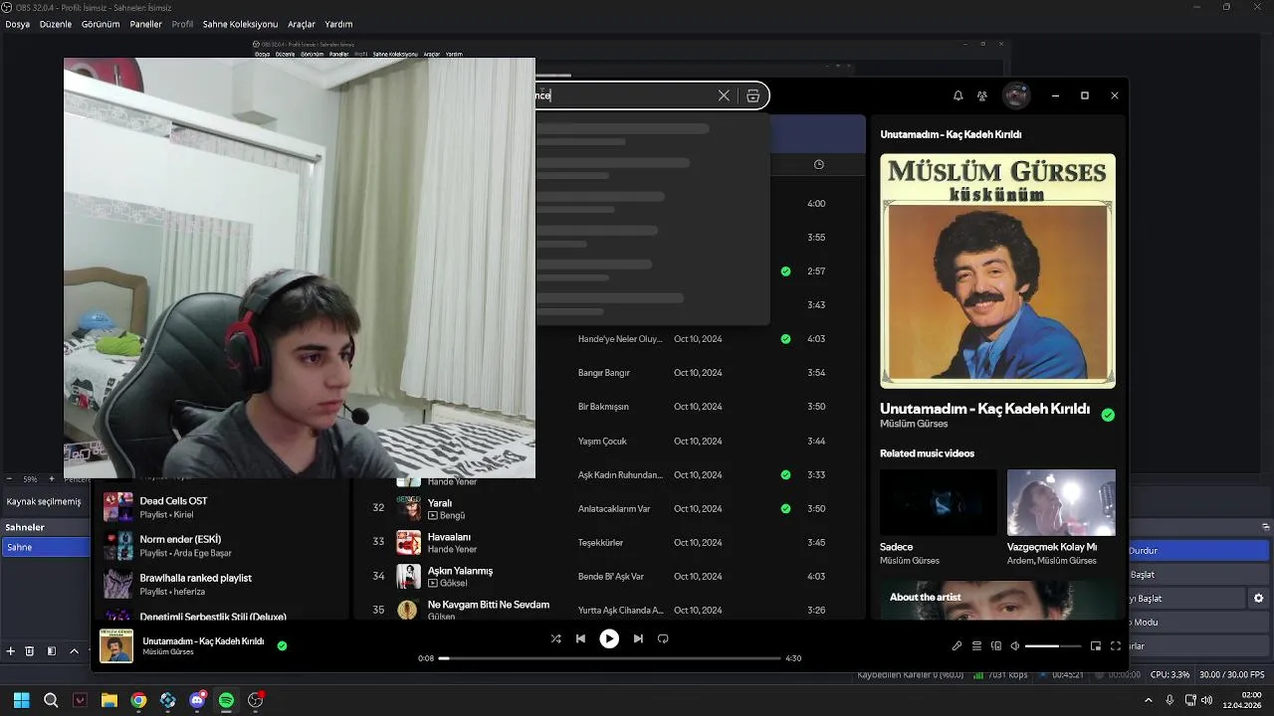
Task: Open album Bende Bi' Aşk Var link
Action: [x=611, y=576]
